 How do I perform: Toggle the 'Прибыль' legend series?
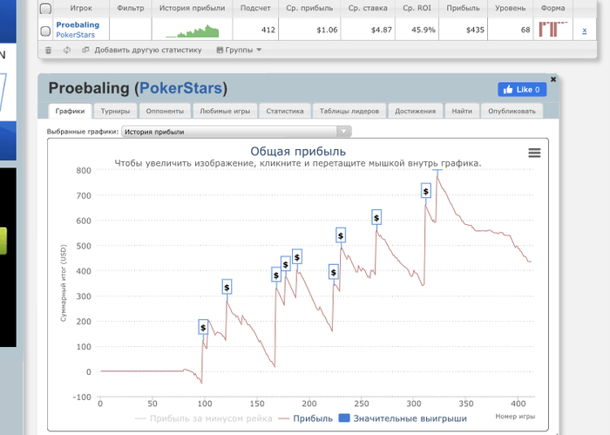(306, 418)
